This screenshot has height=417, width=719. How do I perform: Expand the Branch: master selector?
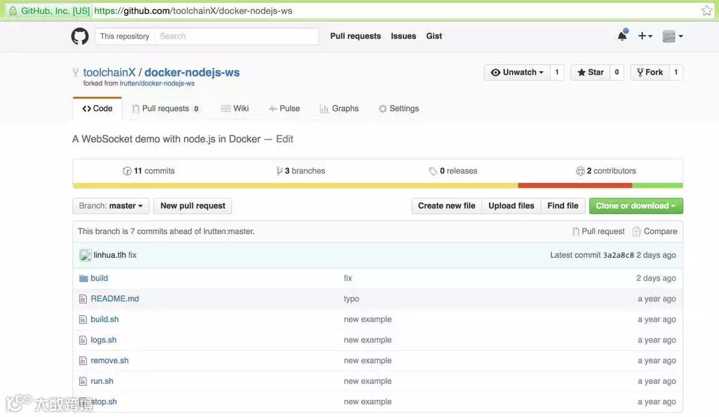[x=110, y=206]
